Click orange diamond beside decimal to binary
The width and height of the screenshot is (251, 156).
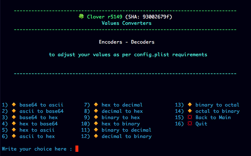(x=96, y=136)
